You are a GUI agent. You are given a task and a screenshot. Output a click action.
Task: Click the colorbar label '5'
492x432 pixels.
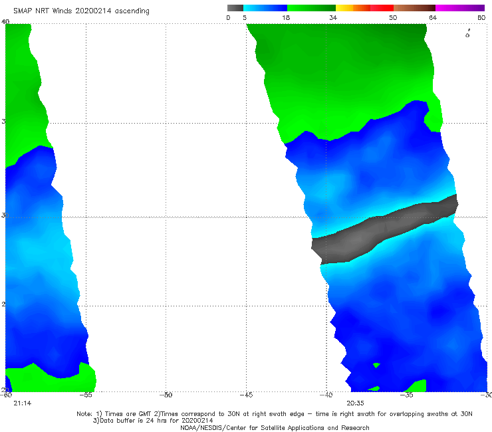click(x=245, y=17)
